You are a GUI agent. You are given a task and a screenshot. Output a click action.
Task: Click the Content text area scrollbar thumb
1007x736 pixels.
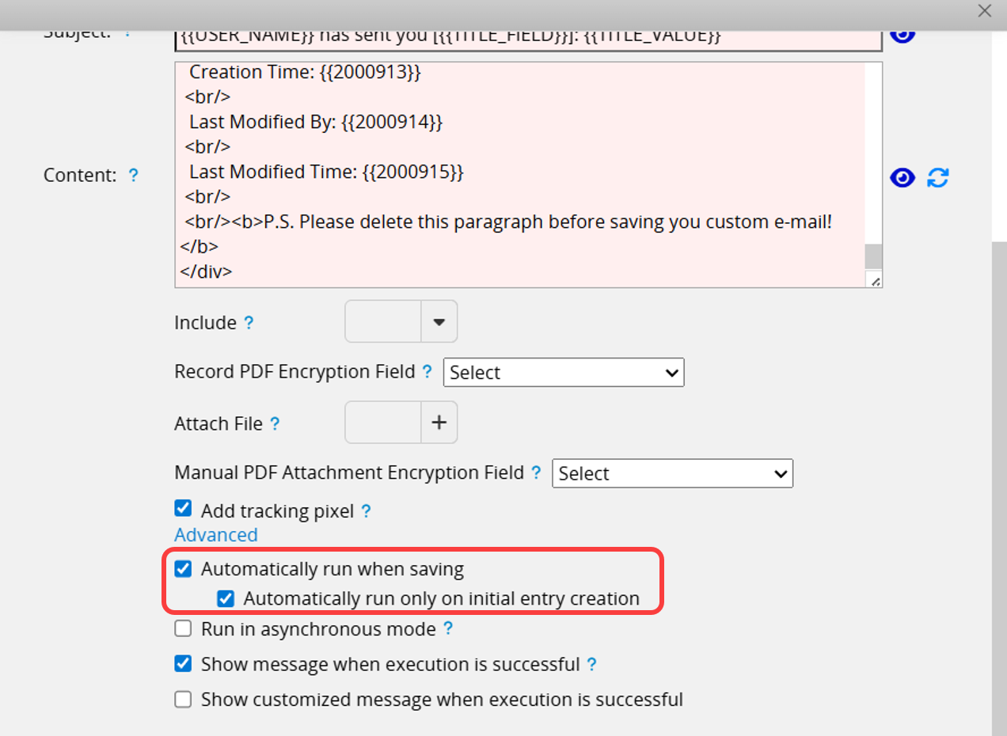(x=873, y=256)
